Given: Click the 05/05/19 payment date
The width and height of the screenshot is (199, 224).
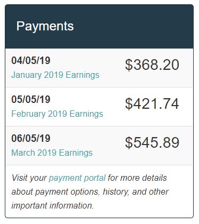Looking at the screenshot, I should [31, 99].
